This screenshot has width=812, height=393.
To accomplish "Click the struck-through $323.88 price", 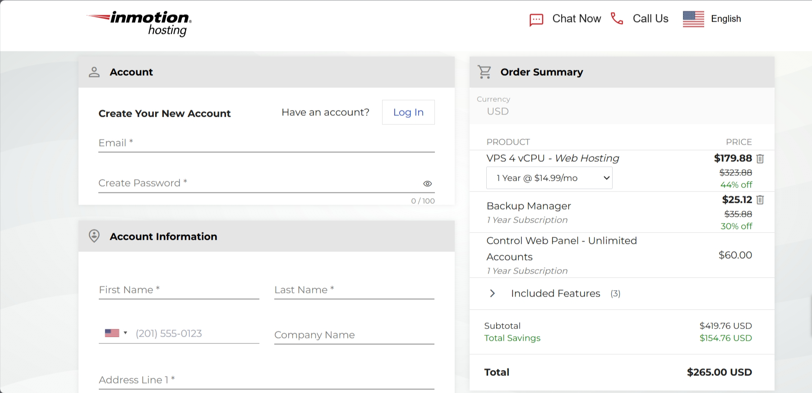I will click(736, 173).
